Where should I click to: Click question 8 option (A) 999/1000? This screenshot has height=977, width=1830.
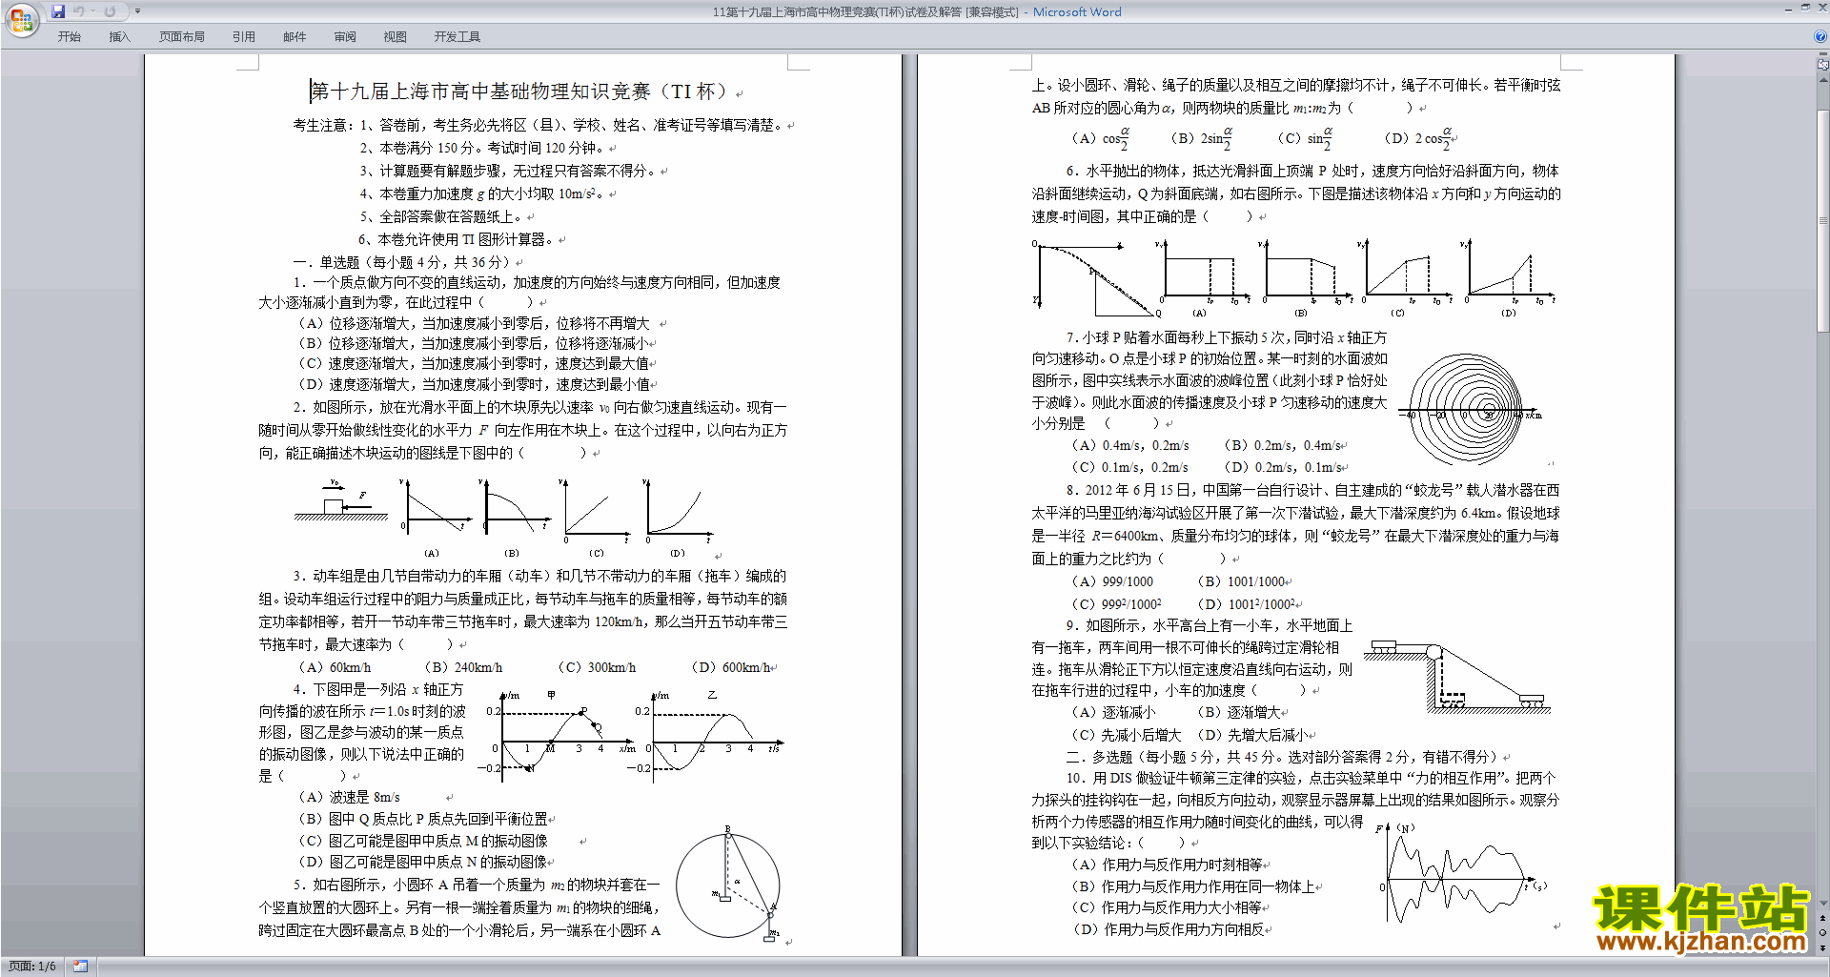[x=1111, y=581]
